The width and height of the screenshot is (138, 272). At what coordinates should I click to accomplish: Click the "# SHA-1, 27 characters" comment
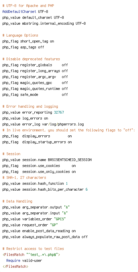(24, 177)
